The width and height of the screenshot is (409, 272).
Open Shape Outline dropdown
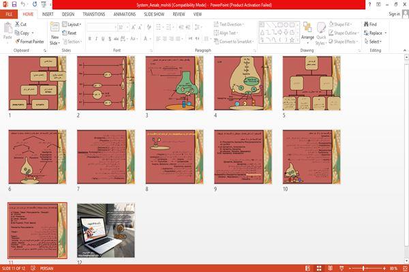click(x=344, y=33)
